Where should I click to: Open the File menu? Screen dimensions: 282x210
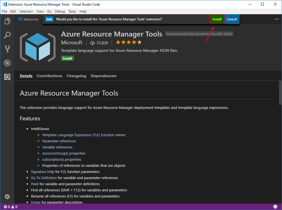tap(4, 11)
